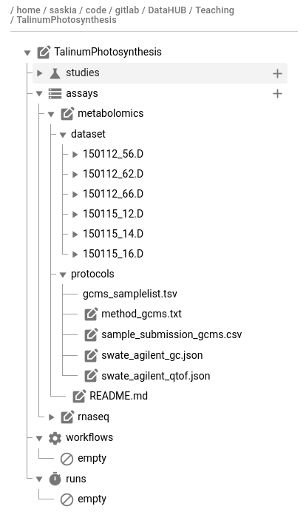Click the workflows gear icon

pyautogui.click(x=55, y=438)
